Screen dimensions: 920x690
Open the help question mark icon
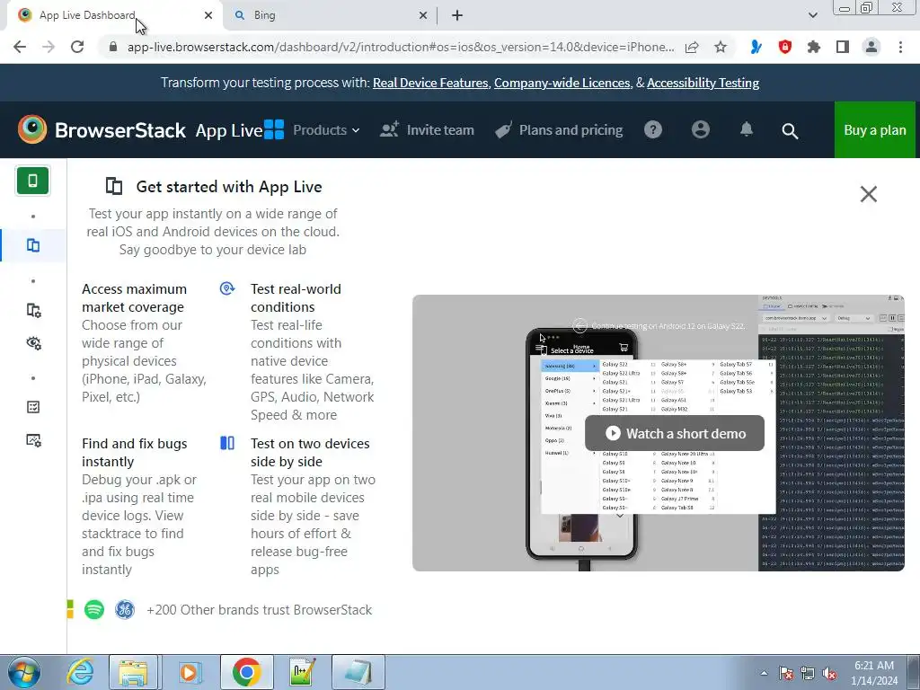point(653,129)
